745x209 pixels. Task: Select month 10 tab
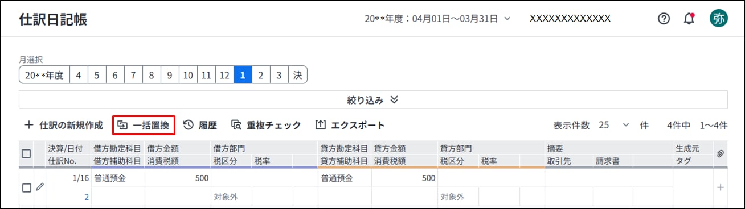coord(188,75)
